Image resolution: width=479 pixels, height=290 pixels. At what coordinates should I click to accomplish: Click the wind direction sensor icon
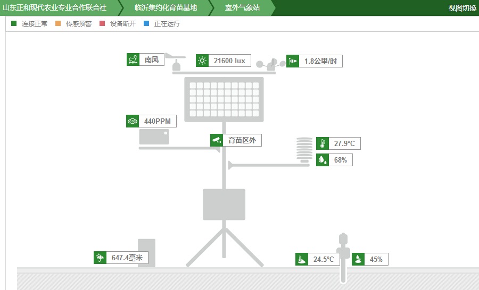point(133,60)
